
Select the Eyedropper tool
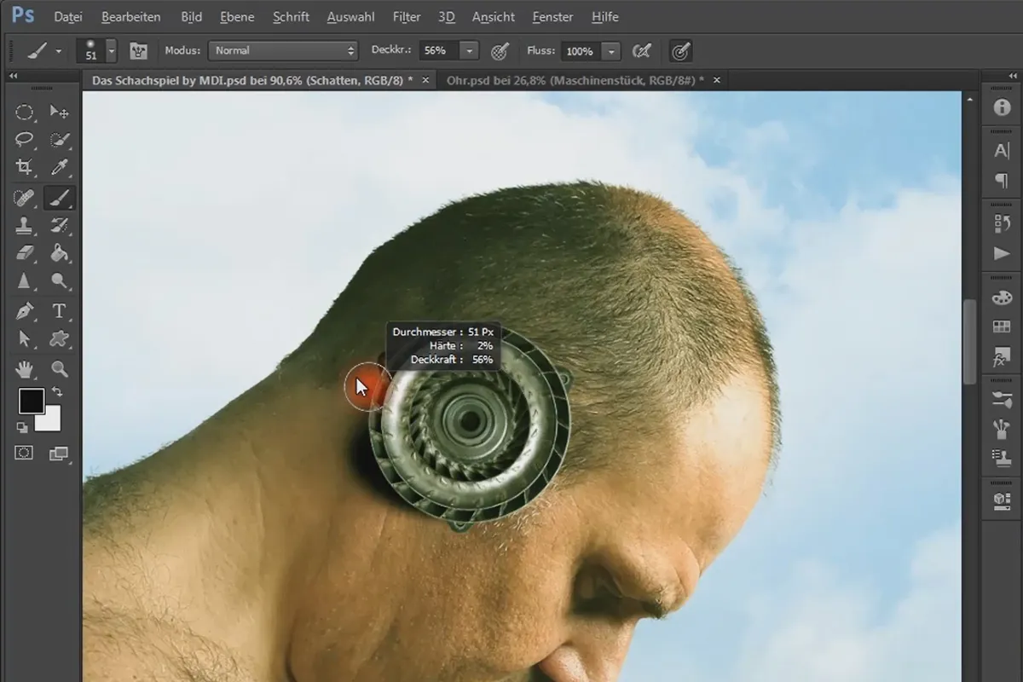[x=59, y=167]
